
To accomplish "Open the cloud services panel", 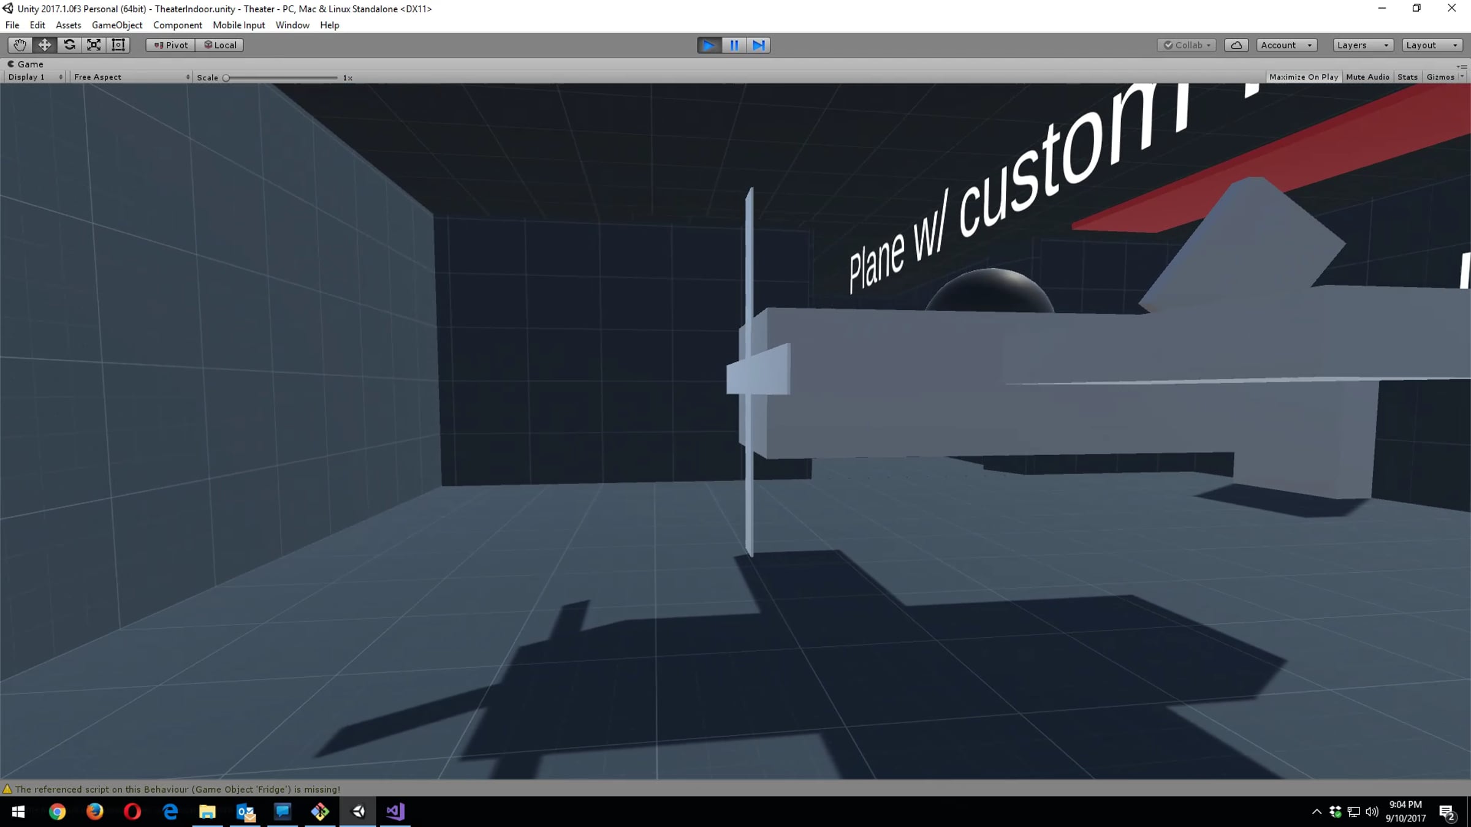I will tap(1236, 45).
